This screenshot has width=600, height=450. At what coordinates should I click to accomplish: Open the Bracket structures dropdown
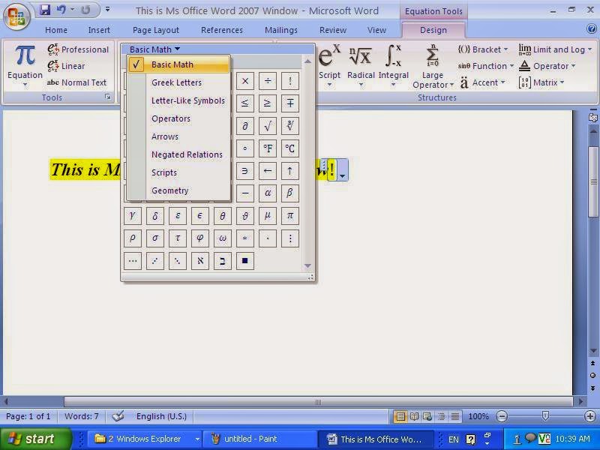pyautogui.click(x=483, y=49)
